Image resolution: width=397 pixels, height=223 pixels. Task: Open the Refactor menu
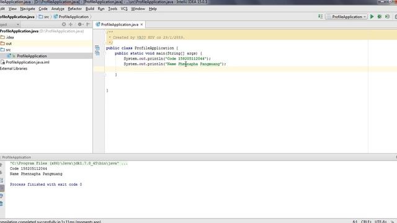tap(74, 9)
